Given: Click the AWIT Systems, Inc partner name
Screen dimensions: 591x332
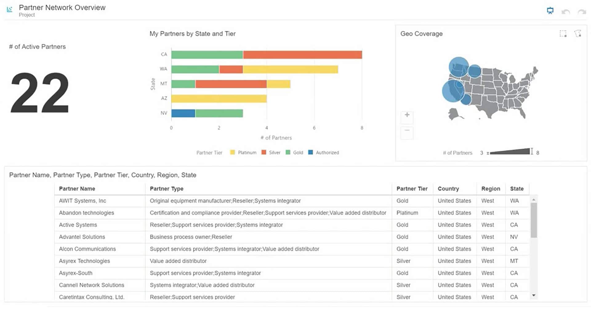Looking at the screenshot, I should [82, 201].
